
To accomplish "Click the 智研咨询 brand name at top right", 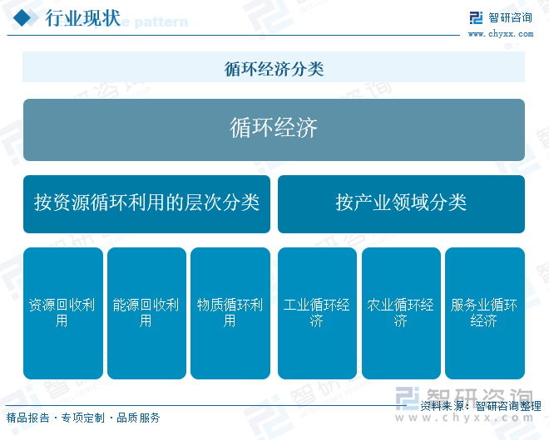I will click(x=510, y=17).
